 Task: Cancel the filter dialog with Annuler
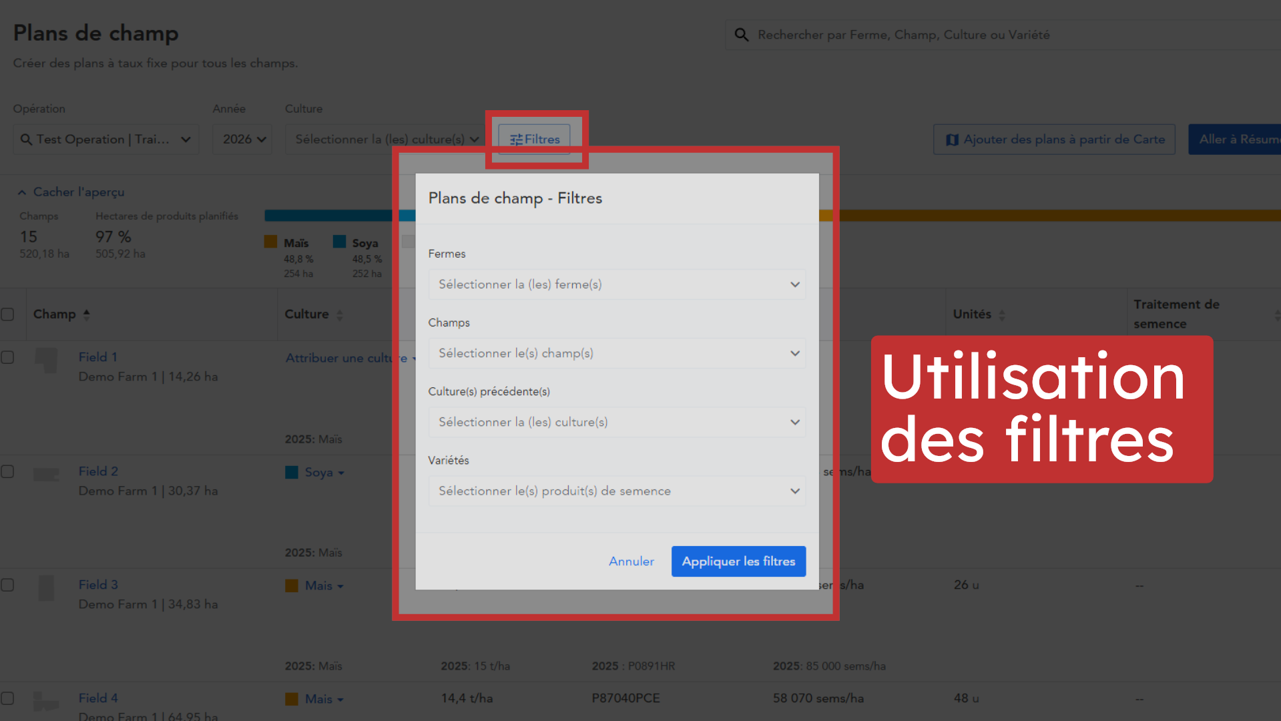[x=631, y=561]
